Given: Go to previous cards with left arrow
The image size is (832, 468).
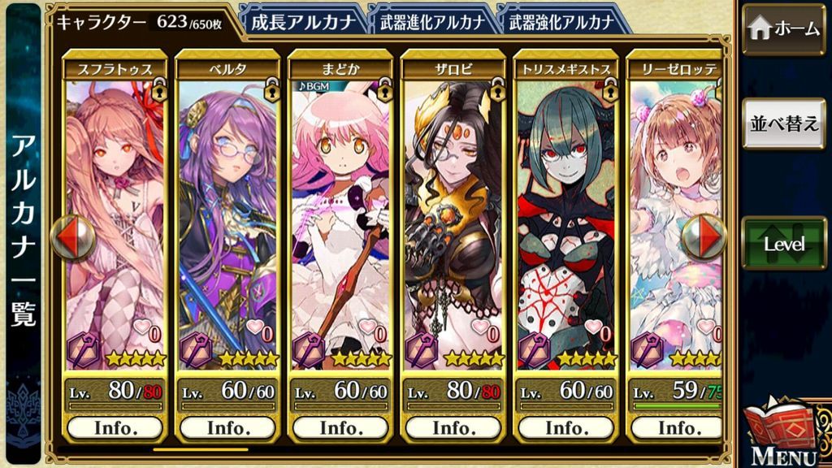Looking at the screenshot, I should [x=72, y=237].
